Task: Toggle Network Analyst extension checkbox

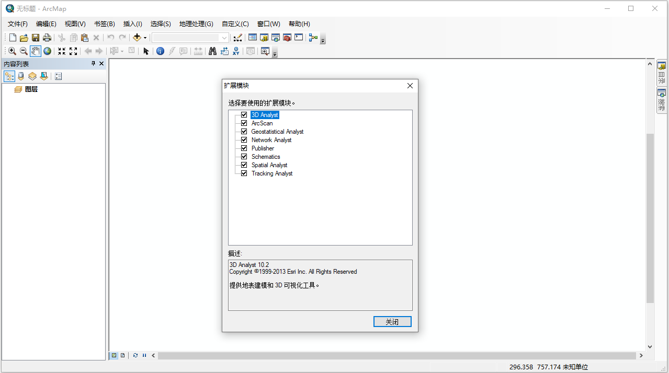Action: click(244, 140)
